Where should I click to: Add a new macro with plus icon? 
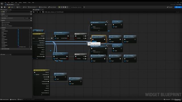point(31,20)
